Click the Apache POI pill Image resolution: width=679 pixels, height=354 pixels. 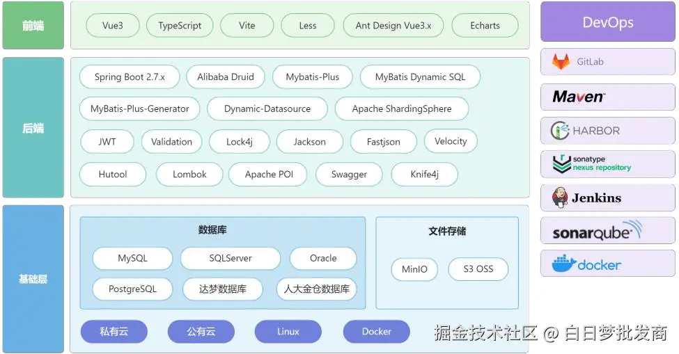[269, 174]
